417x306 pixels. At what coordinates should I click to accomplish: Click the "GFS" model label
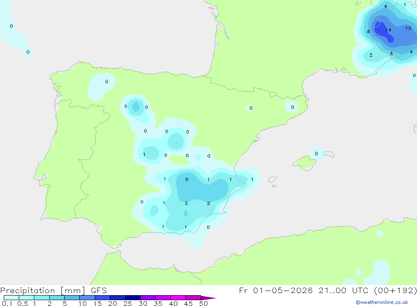[x=99, y=291]
